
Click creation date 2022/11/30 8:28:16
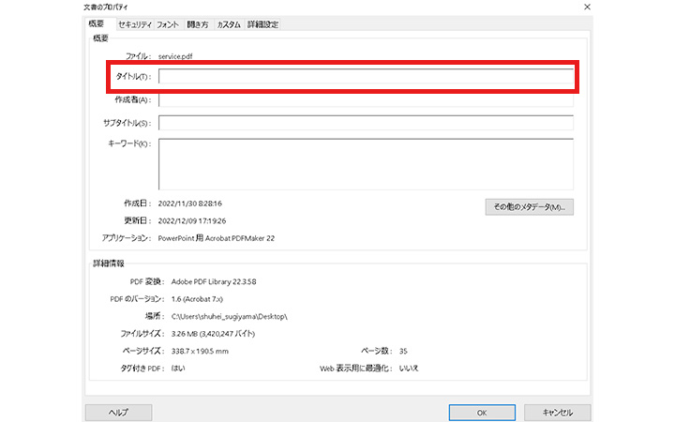(x=189, y=203)
